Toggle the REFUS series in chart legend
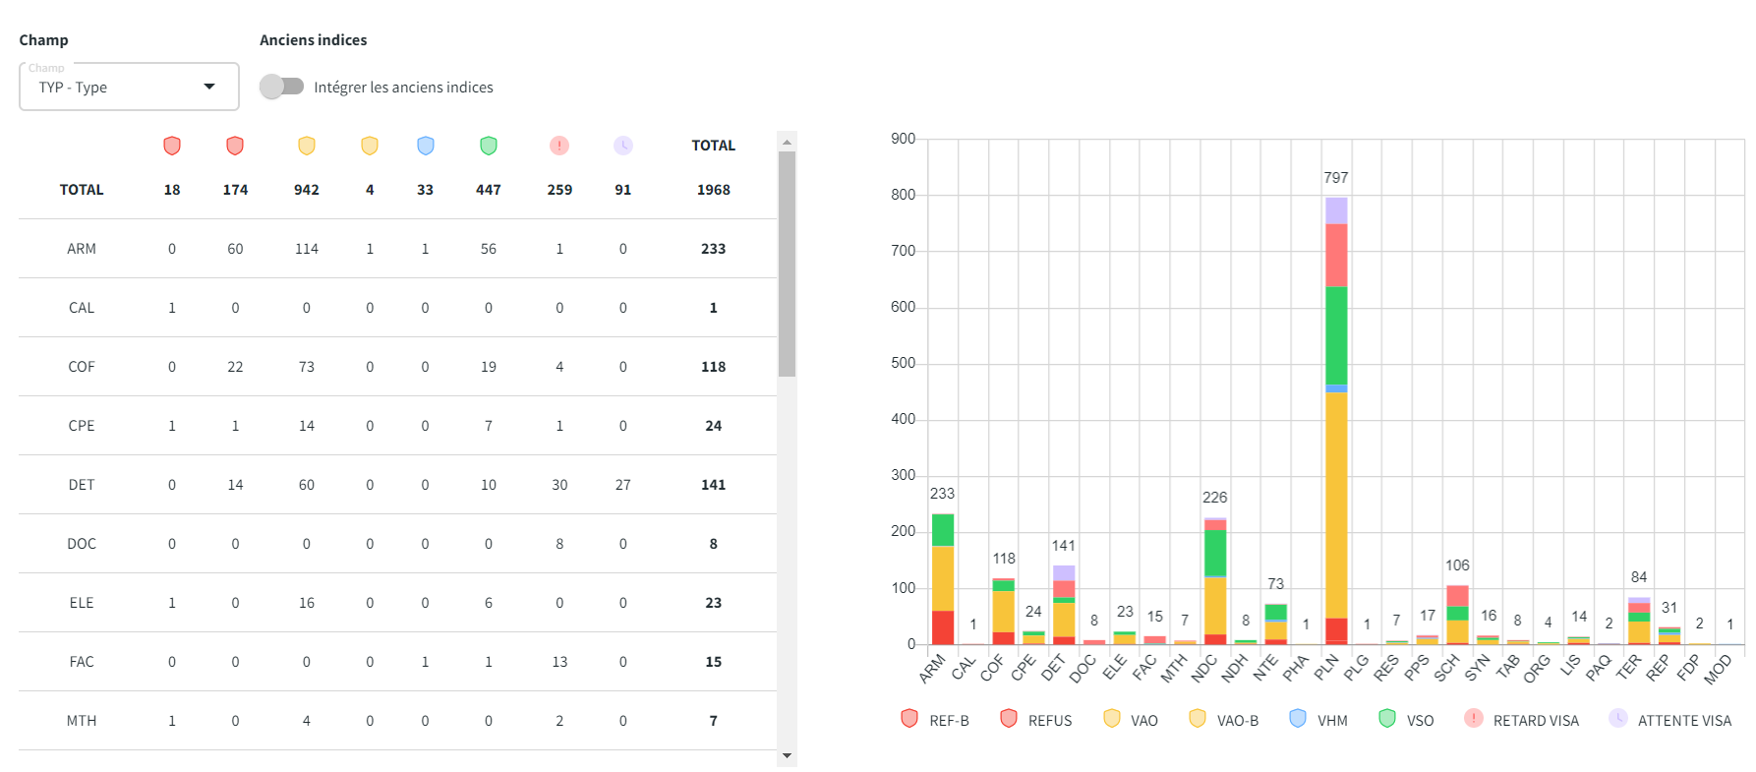Image resolution: width=1756 pixels, height=772 pixels. (x=1037, y=720)
